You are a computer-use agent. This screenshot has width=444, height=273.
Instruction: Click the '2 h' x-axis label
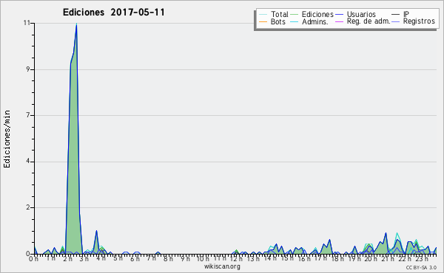[x=67, y=258]
